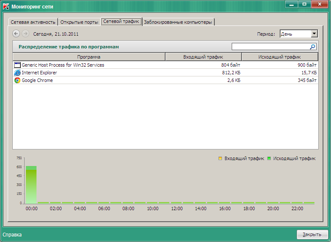Select the Сетевой трафик tab
Screen dimensions: 331x242
121,21
